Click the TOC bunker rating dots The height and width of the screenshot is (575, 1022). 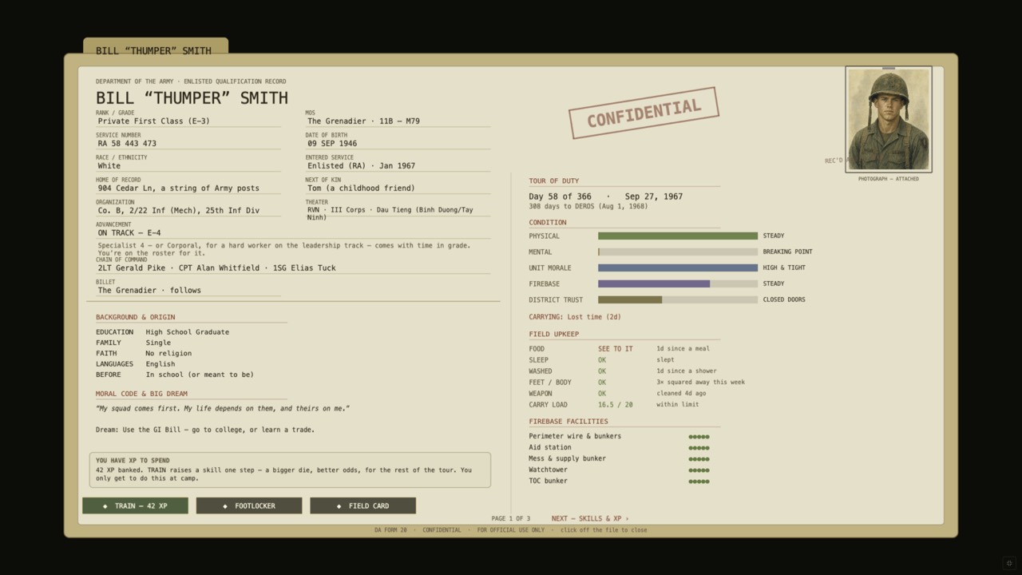(699, 482)
